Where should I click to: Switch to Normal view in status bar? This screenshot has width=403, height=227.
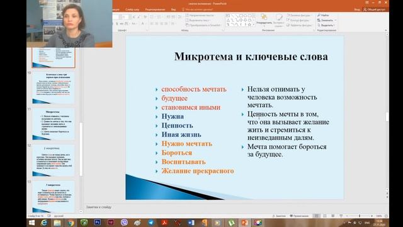(316, 216)
